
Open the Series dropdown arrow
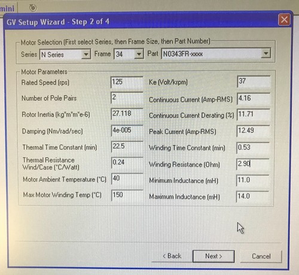click(x=86, y=55)
